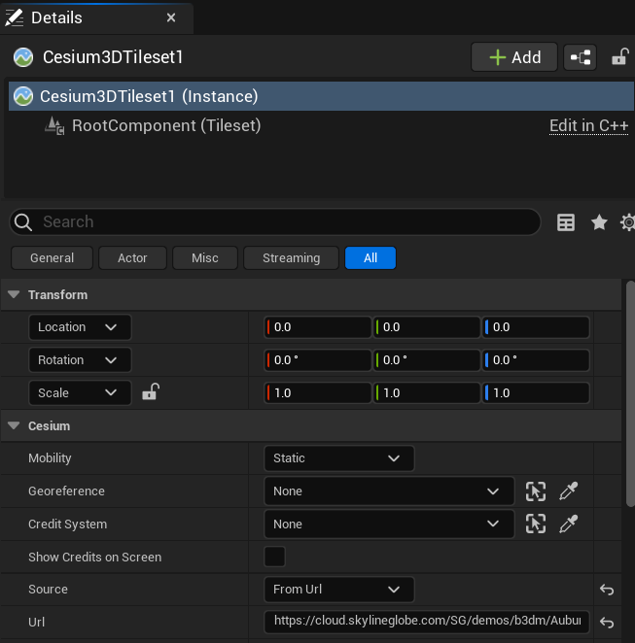Open Rotation type dropdown
This screenshot has height=643, width=635.
click(x=80, y=360)
